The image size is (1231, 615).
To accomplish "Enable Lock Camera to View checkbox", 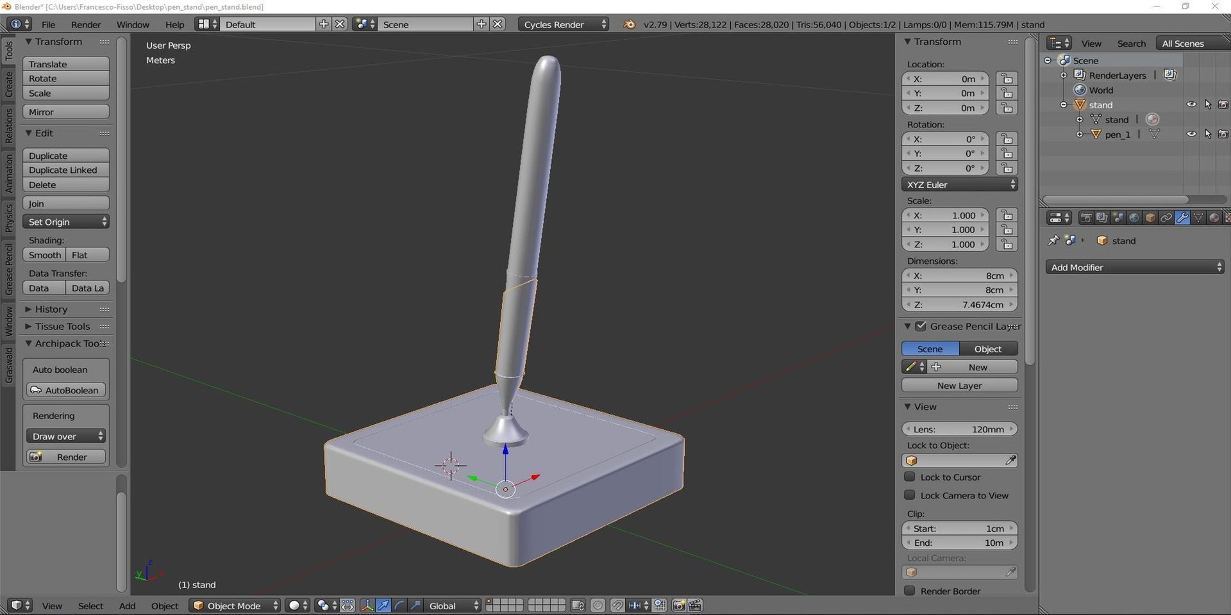I will coord(909,495).
